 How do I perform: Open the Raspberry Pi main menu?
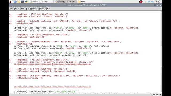tap(11, 2)
